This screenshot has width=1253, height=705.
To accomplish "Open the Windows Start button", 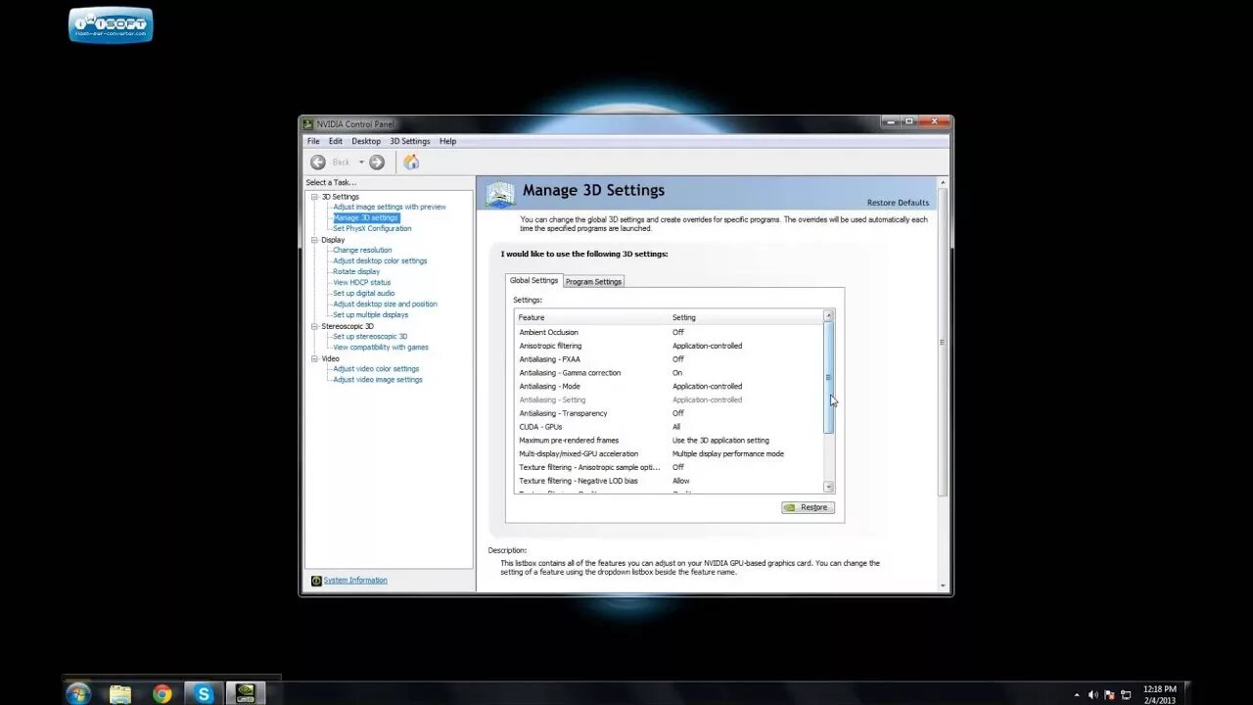I will pos(77,693).
